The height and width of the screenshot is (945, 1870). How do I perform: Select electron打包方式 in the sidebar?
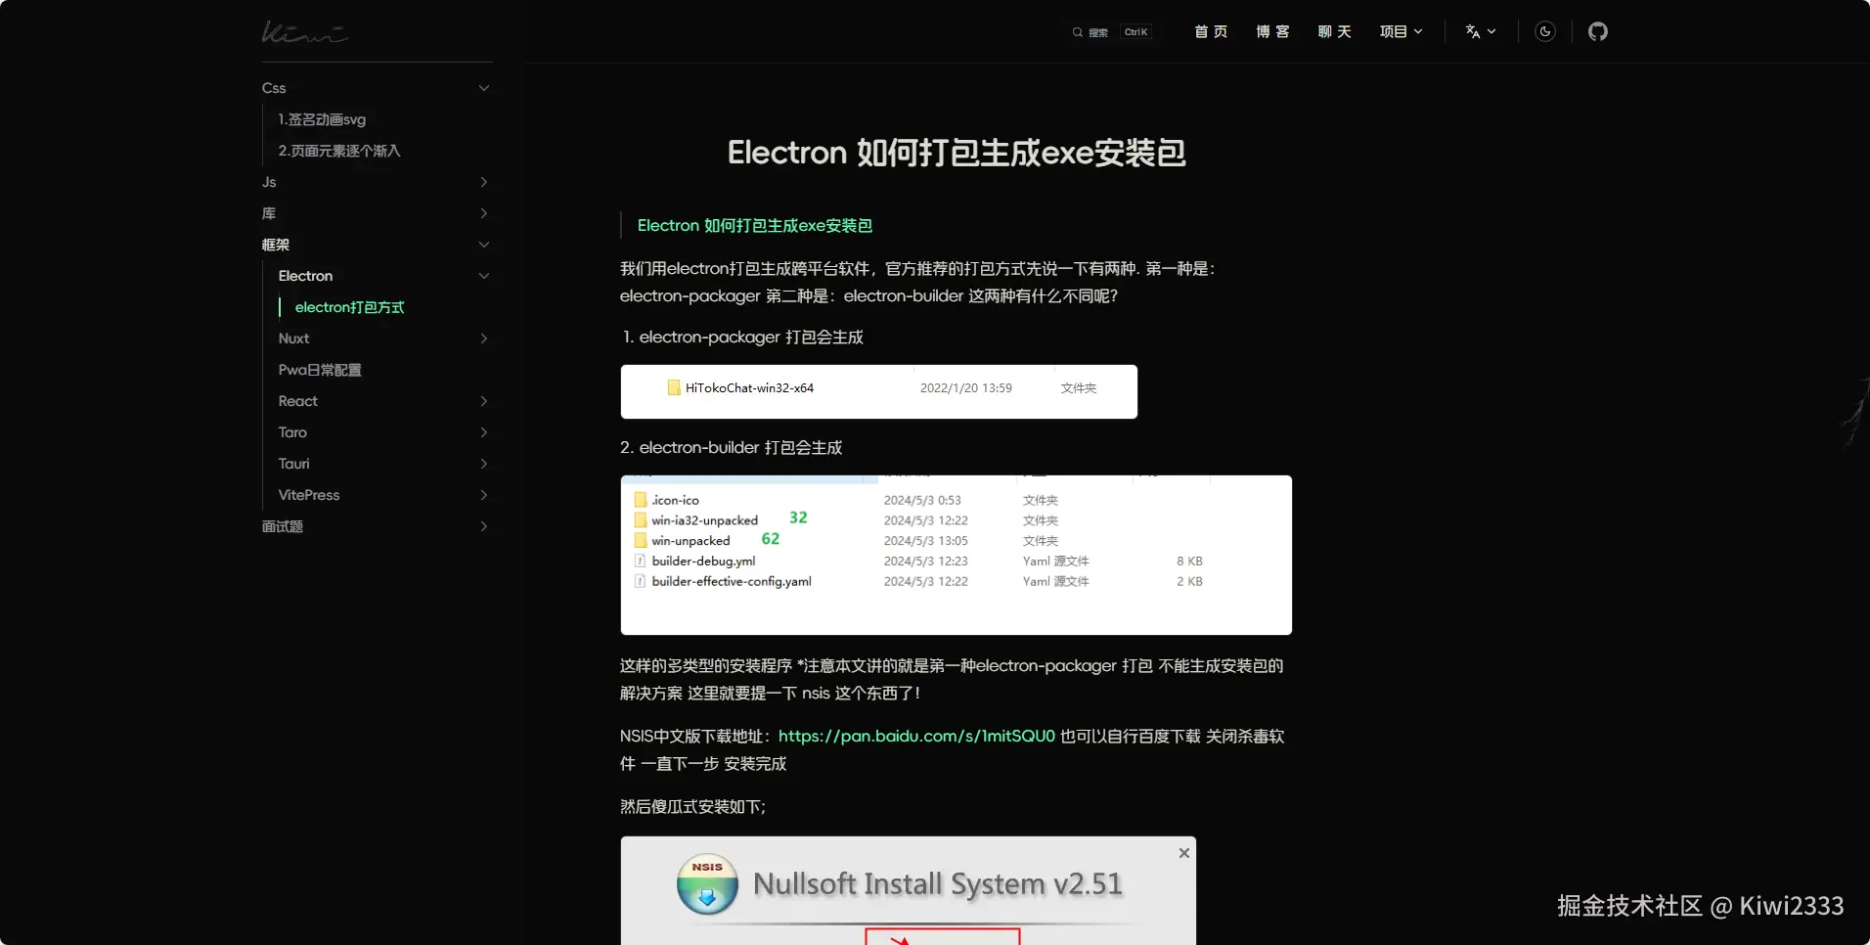350,307
